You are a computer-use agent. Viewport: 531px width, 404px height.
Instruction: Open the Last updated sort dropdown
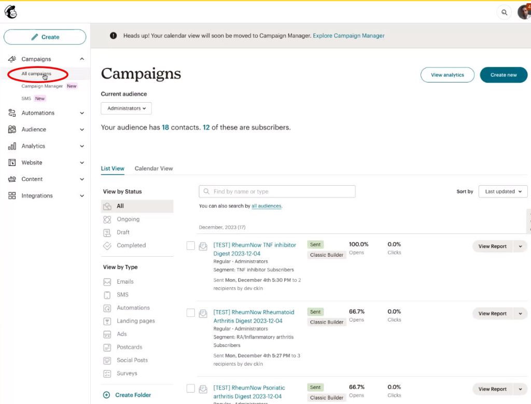(502, 191)
